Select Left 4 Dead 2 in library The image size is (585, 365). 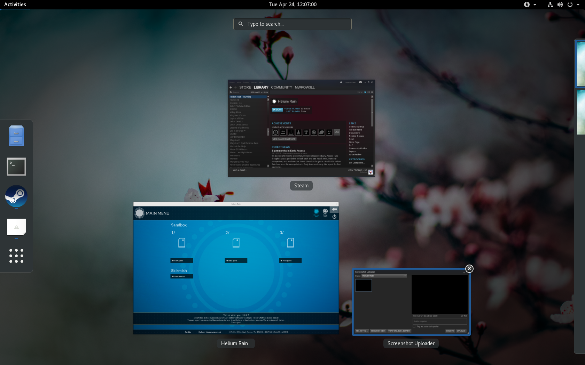pos(236,122)
